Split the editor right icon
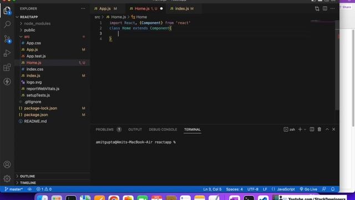355x200 pixels. point(325,9)
